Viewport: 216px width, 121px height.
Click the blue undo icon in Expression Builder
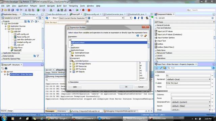(x=137, y=36)
